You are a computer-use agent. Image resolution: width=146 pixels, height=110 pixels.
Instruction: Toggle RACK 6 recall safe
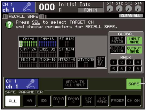122,69
